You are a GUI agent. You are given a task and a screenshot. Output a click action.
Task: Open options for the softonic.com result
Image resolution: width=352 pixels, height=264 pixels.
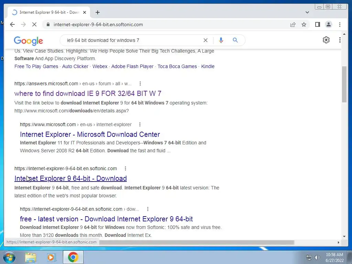(125, 168)
